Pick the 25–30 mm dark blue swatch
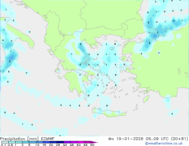189x146 pixels. [x=60, y=142]
